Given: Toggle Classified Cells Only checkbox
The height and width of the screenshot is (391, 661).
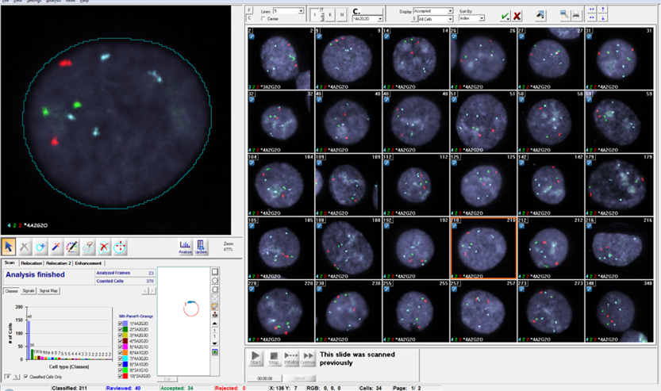Looking at the screenshot, I should pos(25,377).
